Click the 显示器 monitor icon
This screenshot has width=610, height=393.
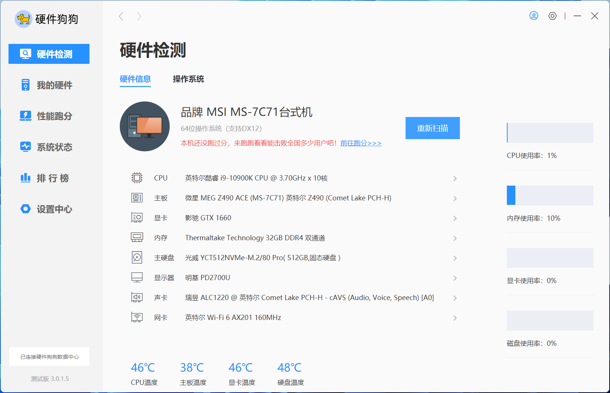(137, 277)
